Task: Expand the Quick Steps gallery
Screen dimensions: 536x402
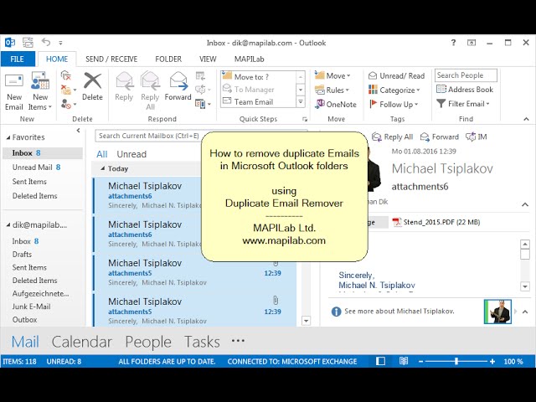Action: (301, 102)
